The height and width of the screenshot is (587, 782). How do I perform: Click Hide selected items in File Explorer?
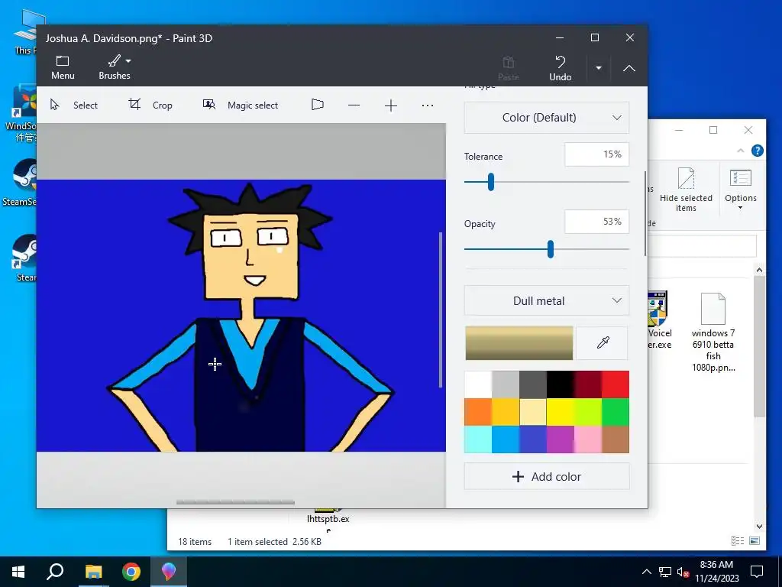coord(686,190)
